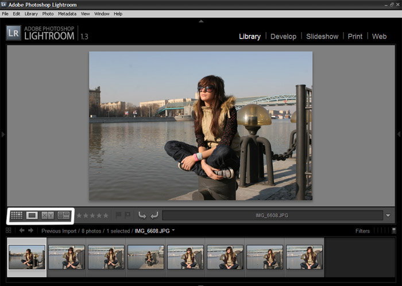Set rating to one star
The height and width of the screenshot is (286, 402).
[79, 215]
